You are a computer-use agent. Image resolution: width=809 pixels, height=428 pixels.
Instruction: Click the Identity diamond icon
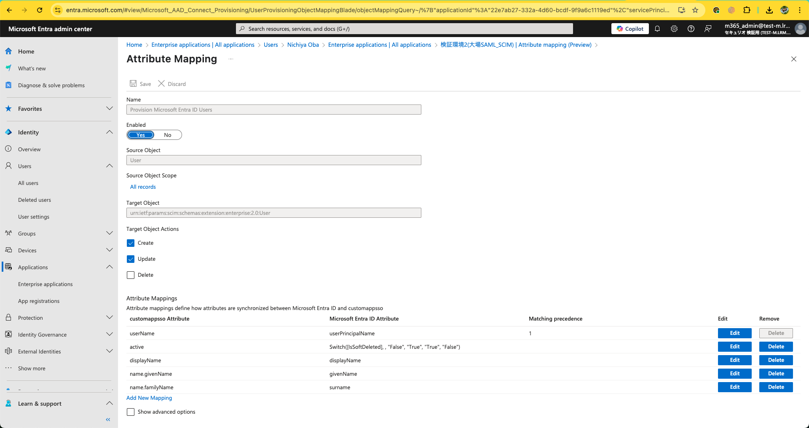tap(8, 132)
